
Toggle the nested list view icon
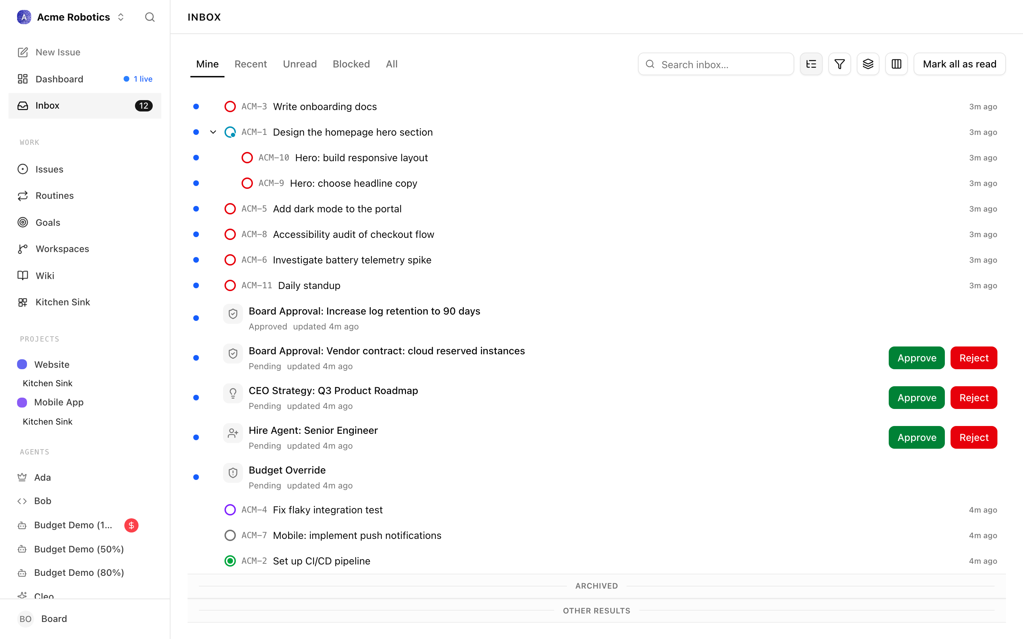click(811, 64)
